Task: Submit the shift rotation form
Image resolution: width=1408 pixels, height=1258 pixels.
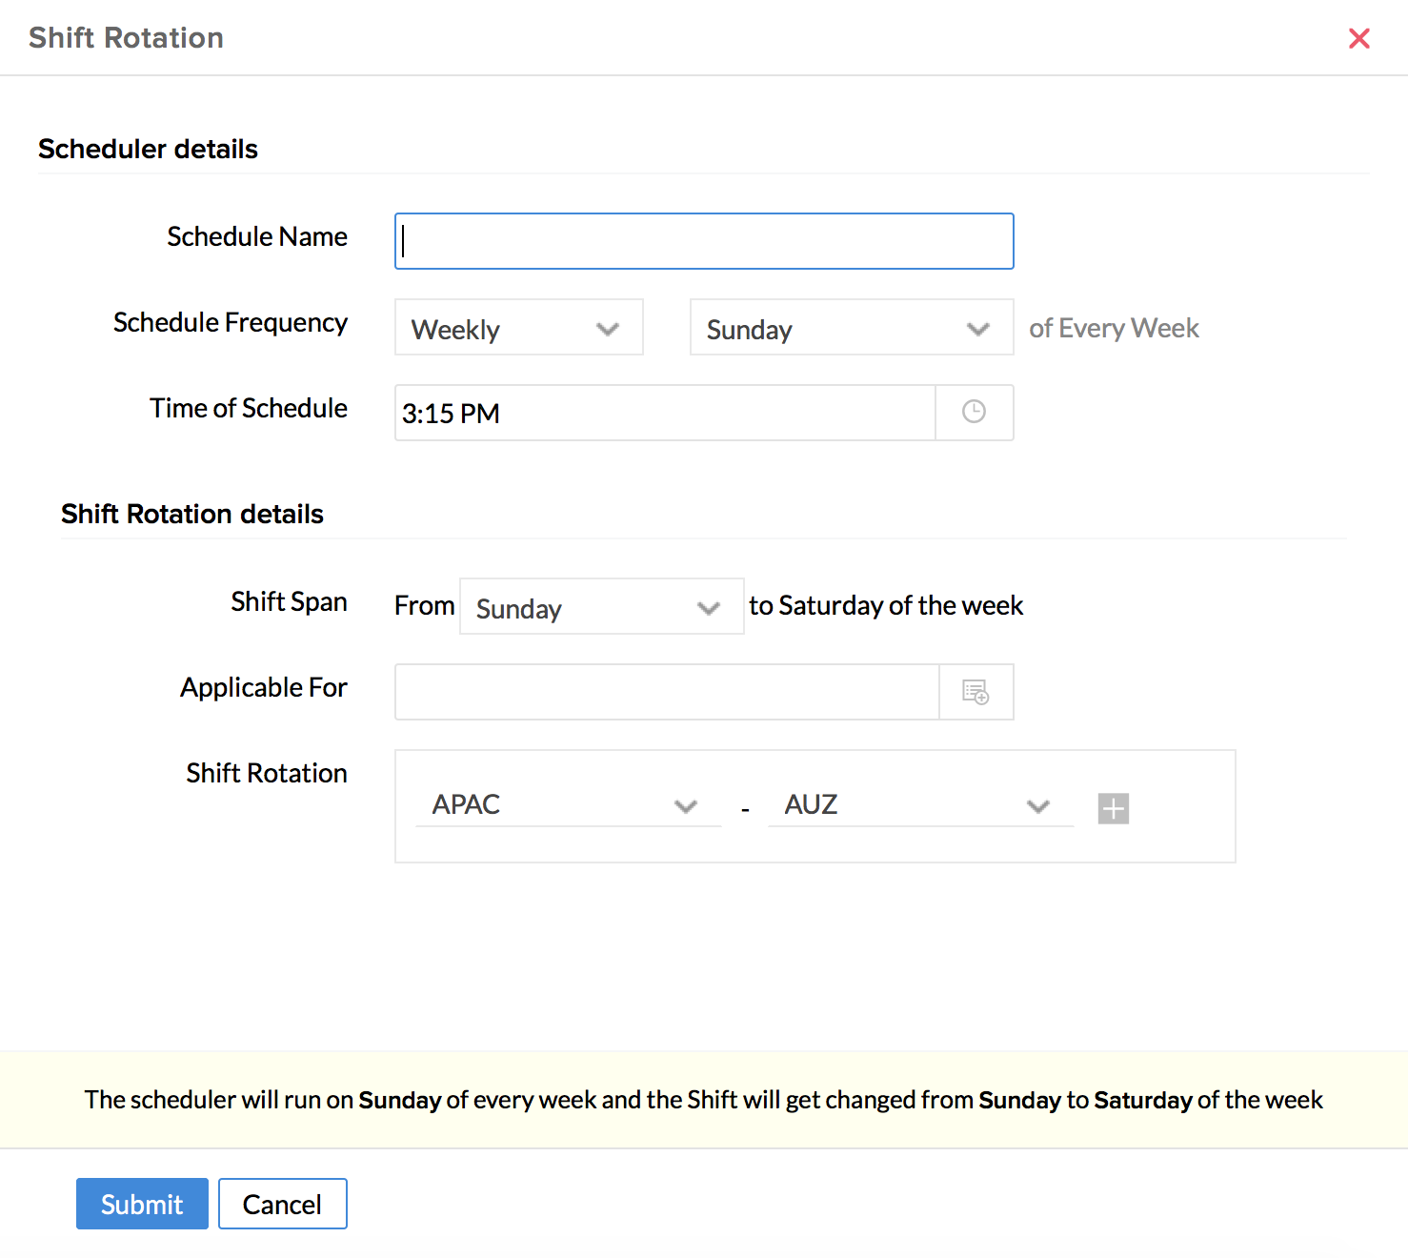Action: pyautogui.click(x=142, y=1204)
